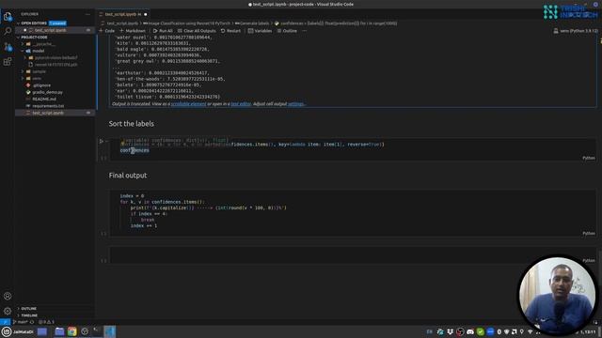Open the Accounts menu icon

click(8, 296)
